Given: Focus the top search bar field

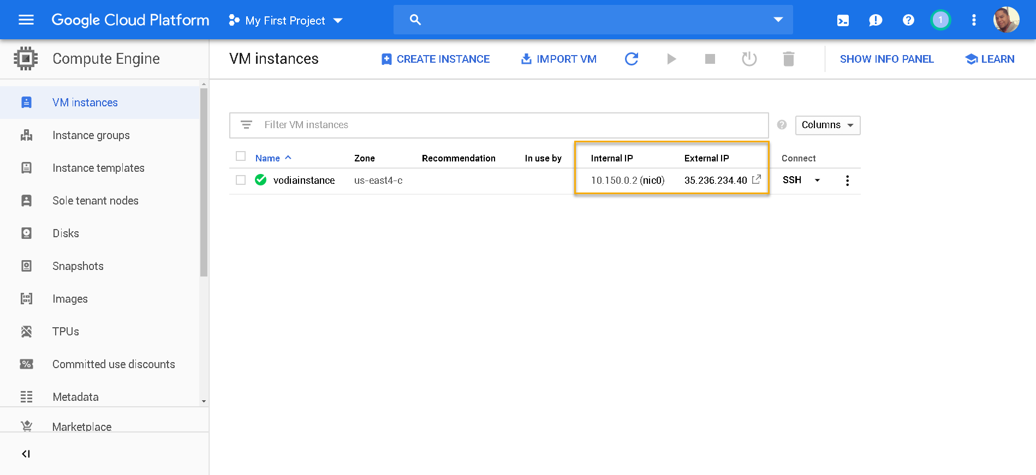Looking at the screenshot, I should coord(593,20).
